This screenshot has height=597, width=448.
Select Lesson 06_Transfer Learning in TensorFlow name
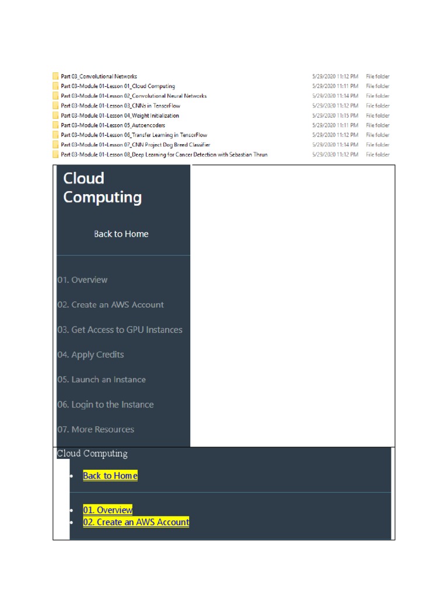(134, 135)
